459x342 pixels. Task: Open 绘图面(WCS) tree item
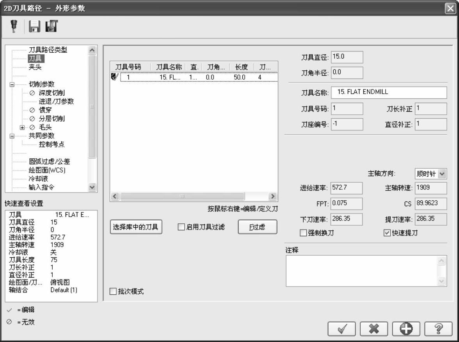[x=47, y=170]
